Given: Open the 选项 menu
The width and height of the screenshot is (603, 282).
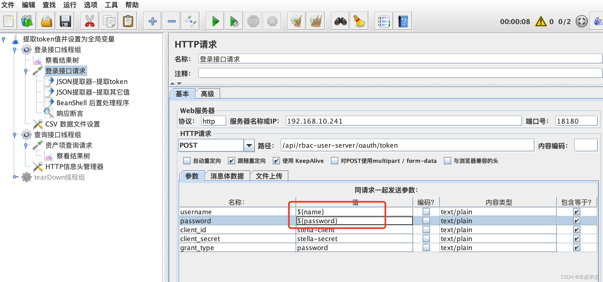Looking at the screenshot, I should click(90, 5).
